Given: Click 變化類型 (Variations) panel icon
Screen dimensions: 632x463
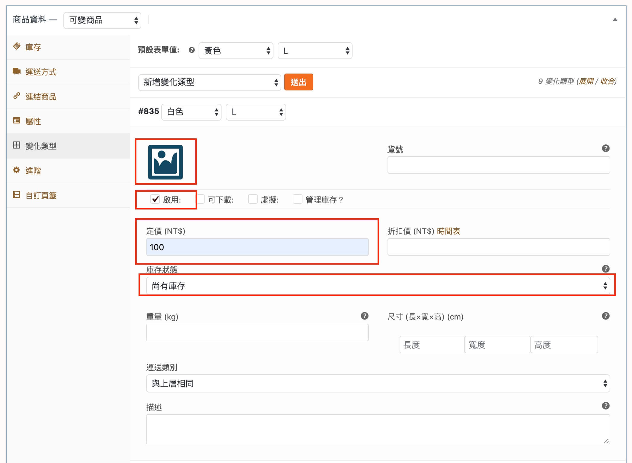Looking at the screenshot, I should coord(15,146).
